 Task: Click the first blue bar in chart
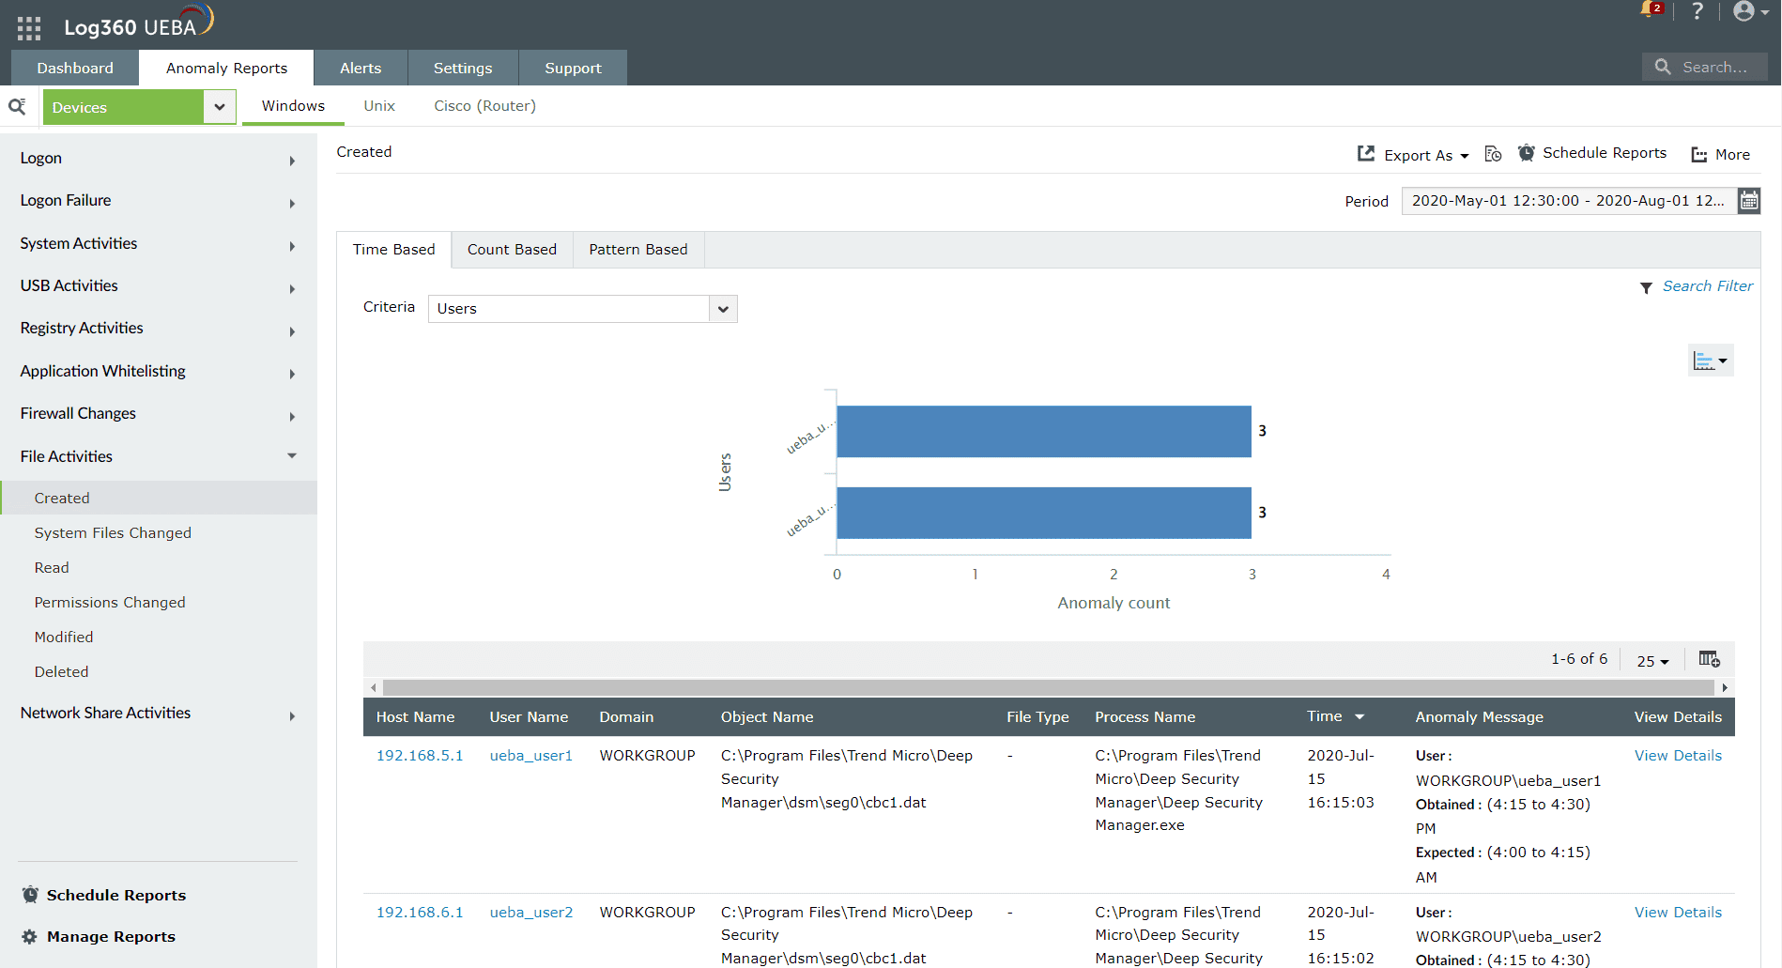click(x=1043, y=432)
